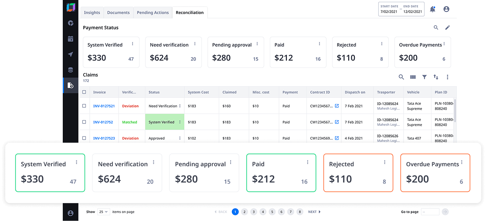Open the items per page dropdown
Screen dimensions: 486x221
coord(104,212)
